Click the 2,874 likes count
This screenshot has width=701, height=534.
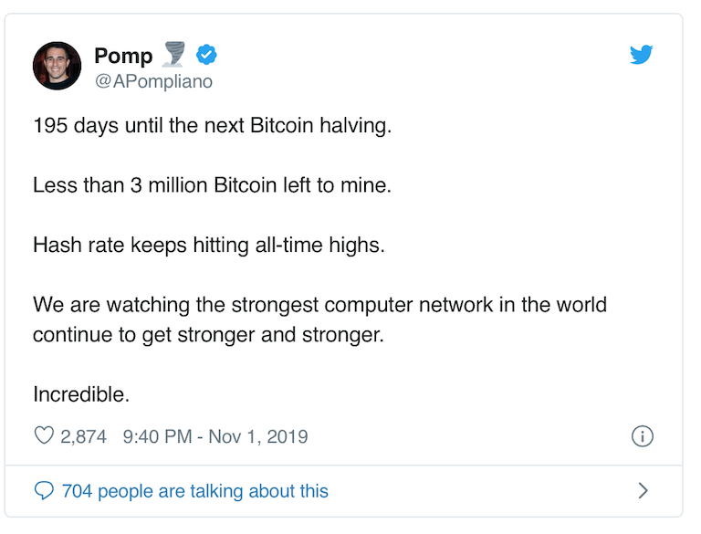tap(83, 436)
